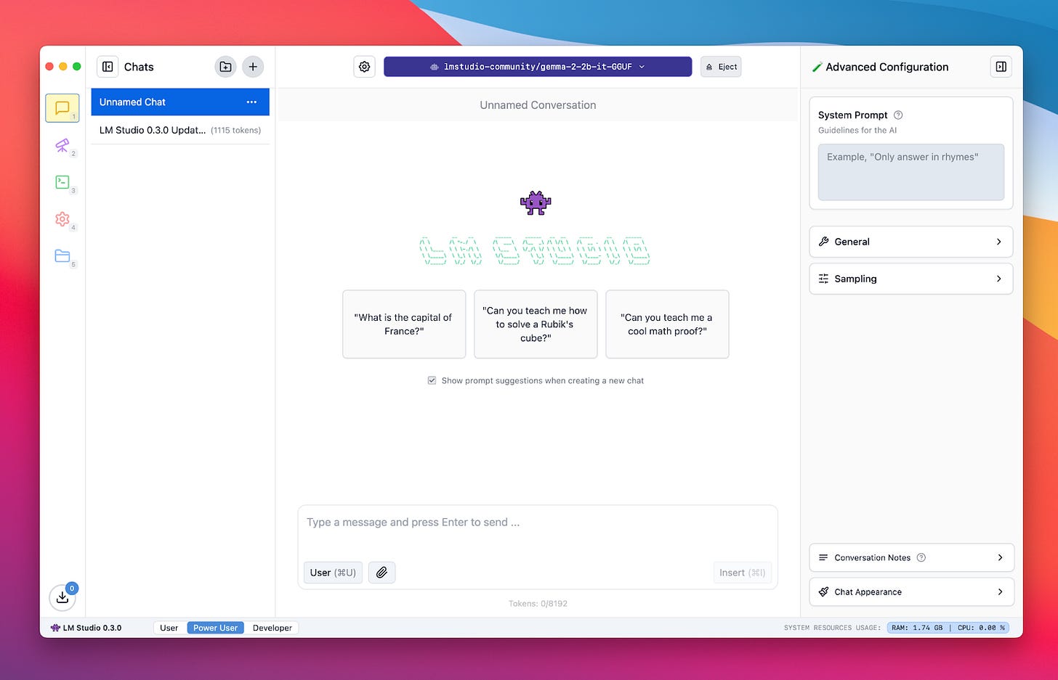Open the My Models folder icon in the sidebar
This screenshot has width=1058, height=680.
pos(62,255)
